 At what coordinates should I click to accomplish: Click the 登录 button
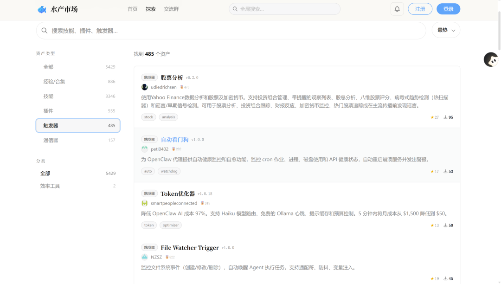[448, 9]
